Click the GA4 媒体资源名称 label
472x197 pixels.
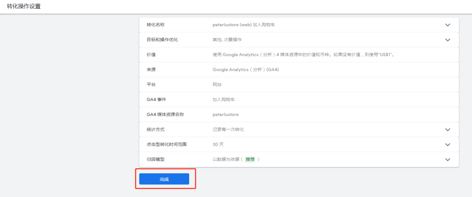pyautogui.click(x=165, y=114)
